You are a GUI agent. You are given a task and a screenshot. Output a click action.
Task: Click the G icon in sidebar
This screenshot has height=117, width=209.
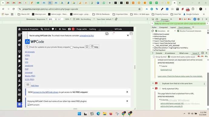point(19,90)
